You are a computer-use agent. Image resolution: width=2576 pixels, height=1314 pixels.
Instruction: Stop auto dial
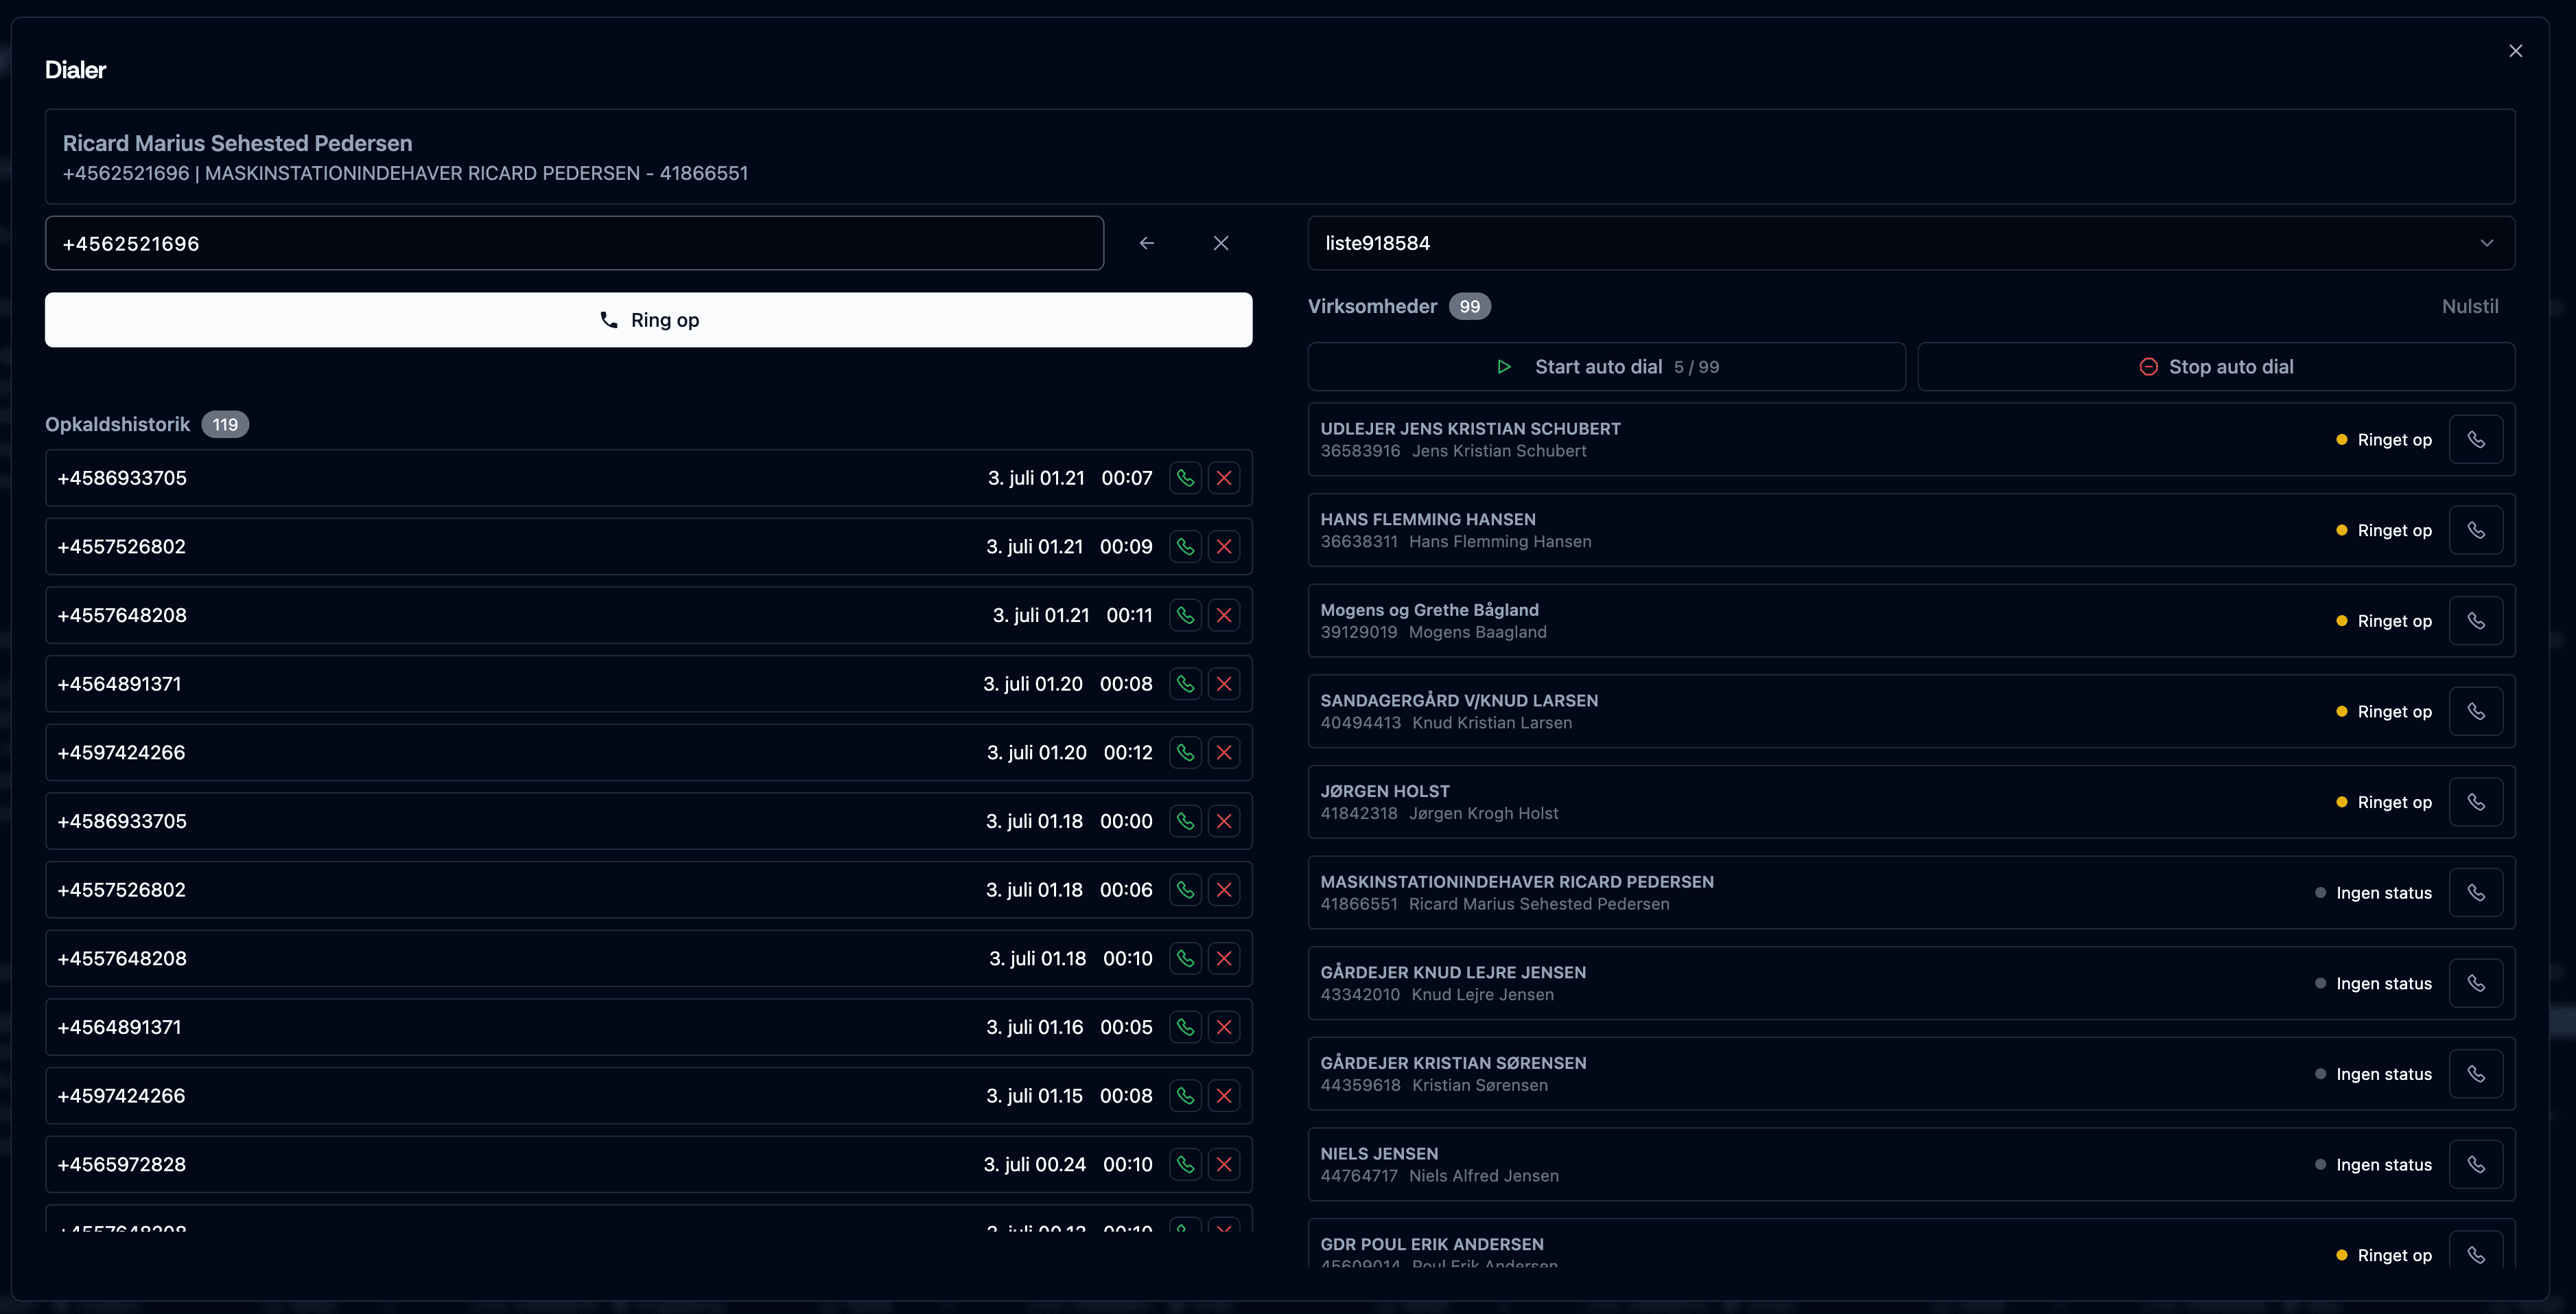point(2215,367)
